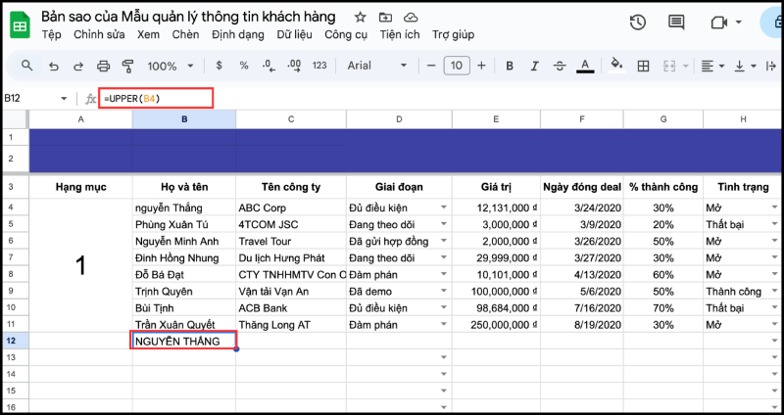Viewport: 784px width, 415px height.
Task: Select the Họ và tên header cell
Action: click(184, 187)
